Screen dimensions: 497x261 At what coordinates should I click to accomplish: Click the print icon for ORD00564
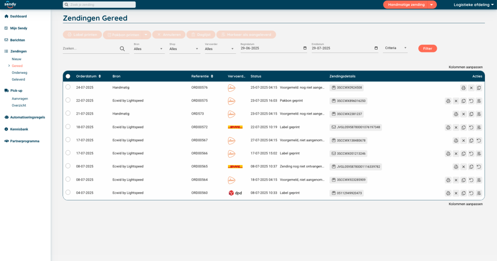pyautogui.click(x=448, y=180)
